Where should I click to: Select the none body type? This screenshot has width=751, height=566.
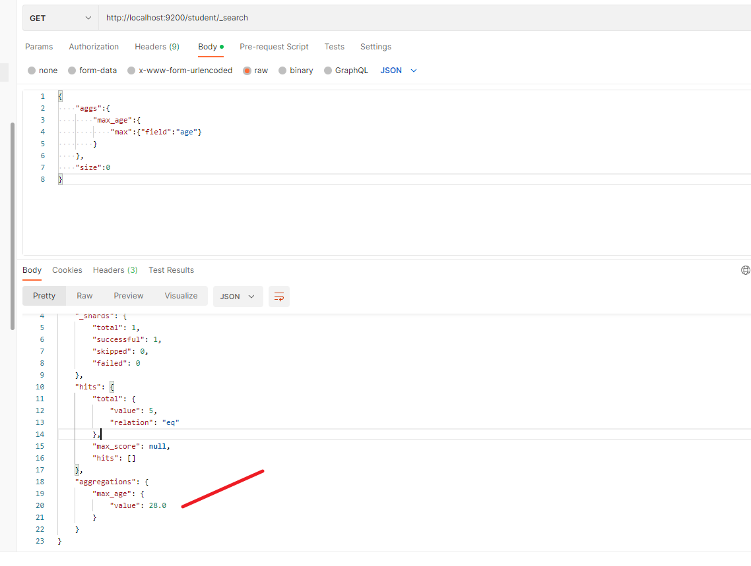click(43, 71)
